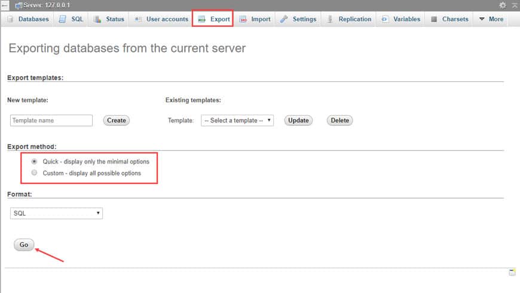This screenshot has height=293, width=520.
Task: Expand the More menu in navigation
Action: pos(491,19)
